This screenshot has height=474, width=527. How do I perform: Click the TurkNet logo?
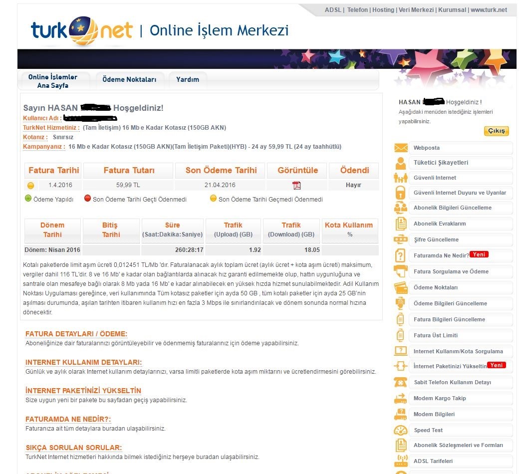coord(81,31)
